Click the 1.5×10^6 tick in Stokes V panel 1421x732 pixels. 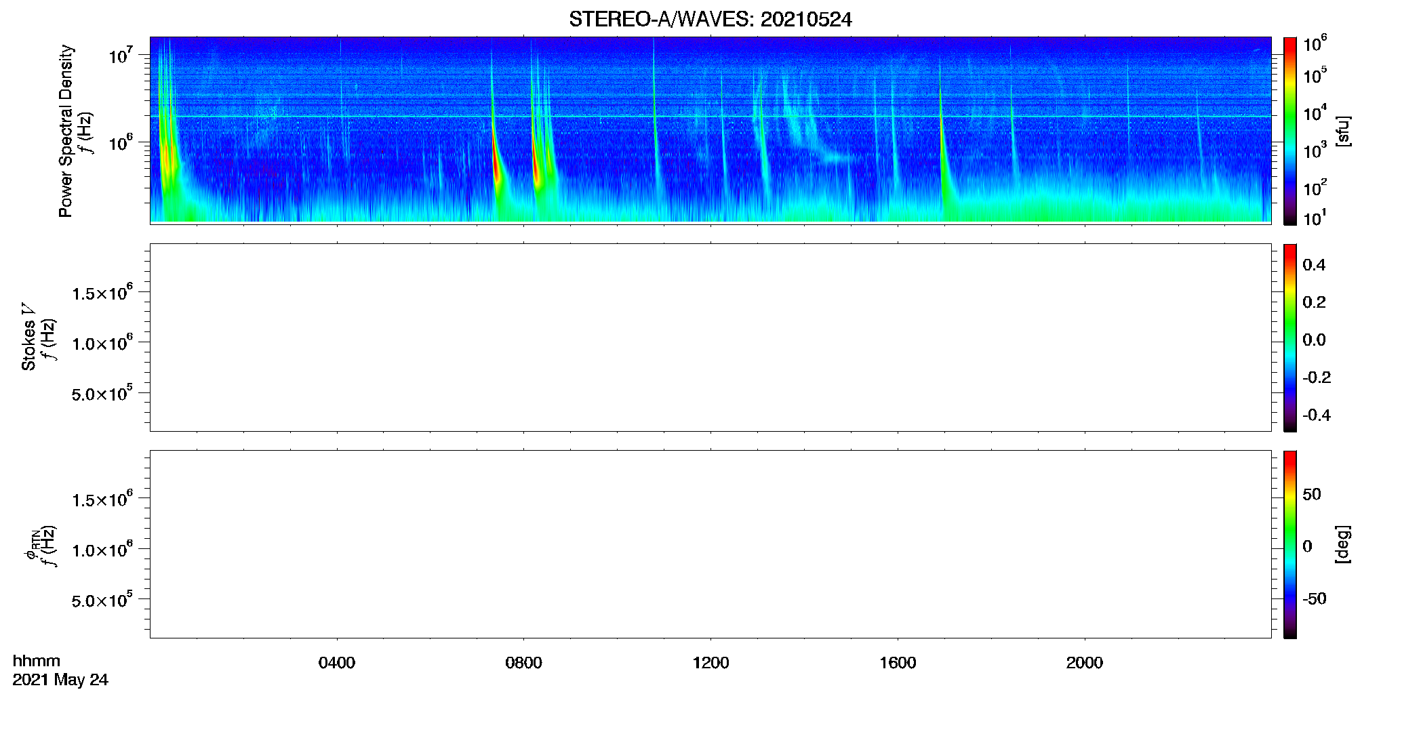(102, 293)
